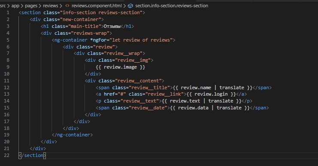Click 'review__text' class value on line 14
This screenshot has width=318, height=166.
coord(139,101)
